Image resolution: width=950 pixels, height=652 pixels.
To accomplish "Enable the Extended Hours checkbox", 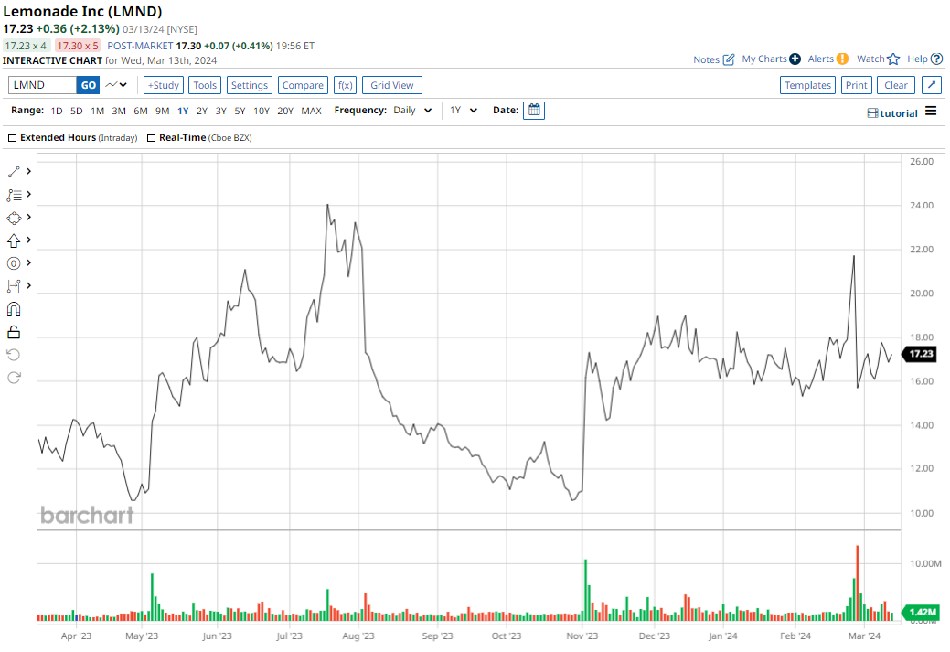I will (13, 138).
